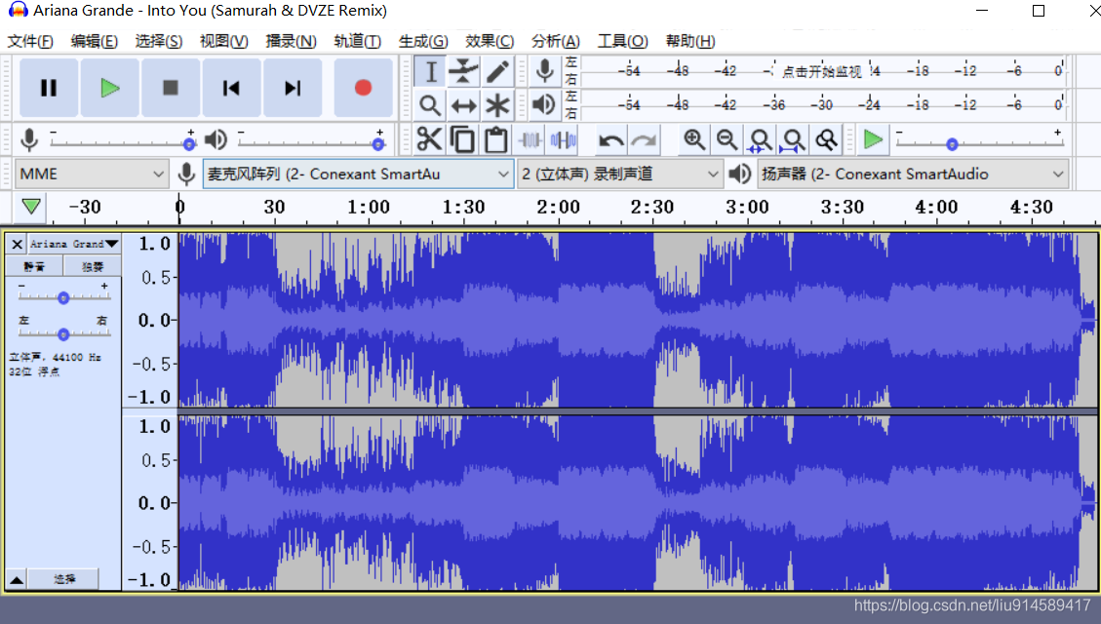Fit entire project to window
This screenshot has width=1101, height=624.
(x=794, y=139)
